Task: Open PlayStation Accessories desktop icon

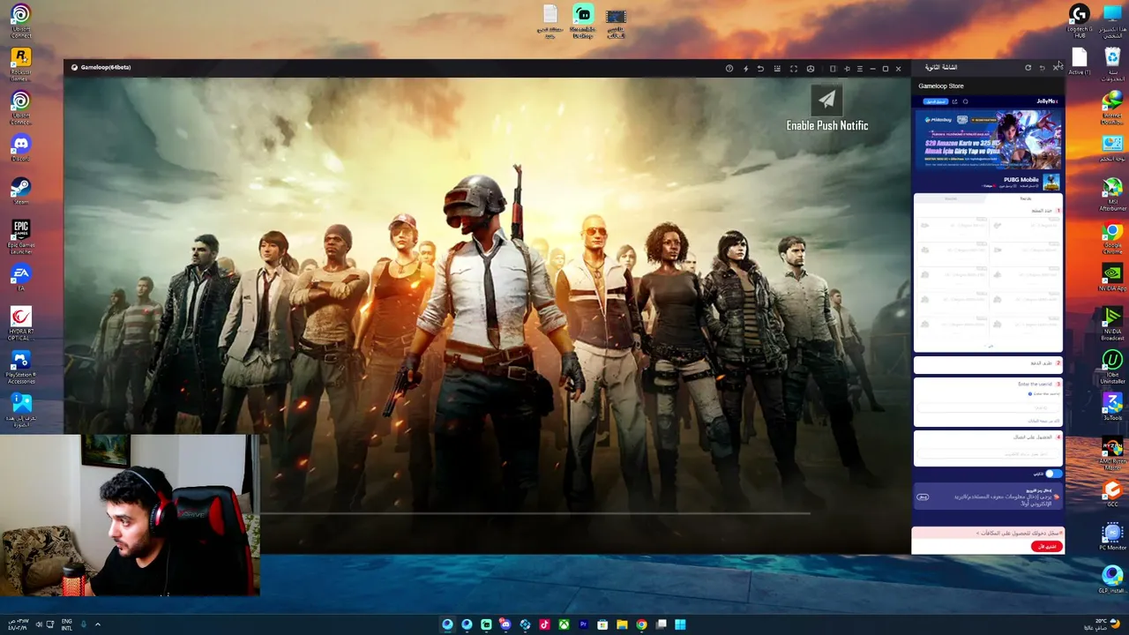Action: [20, 368]
